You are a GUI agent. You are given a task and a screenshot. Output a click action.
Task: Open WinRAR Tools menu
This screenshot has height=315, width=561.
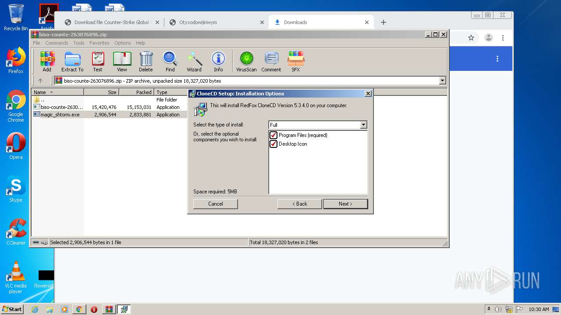79,43
